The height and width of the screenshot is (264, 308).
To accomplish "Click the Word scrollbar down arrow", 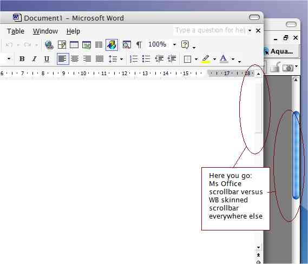I will point(259,247).
